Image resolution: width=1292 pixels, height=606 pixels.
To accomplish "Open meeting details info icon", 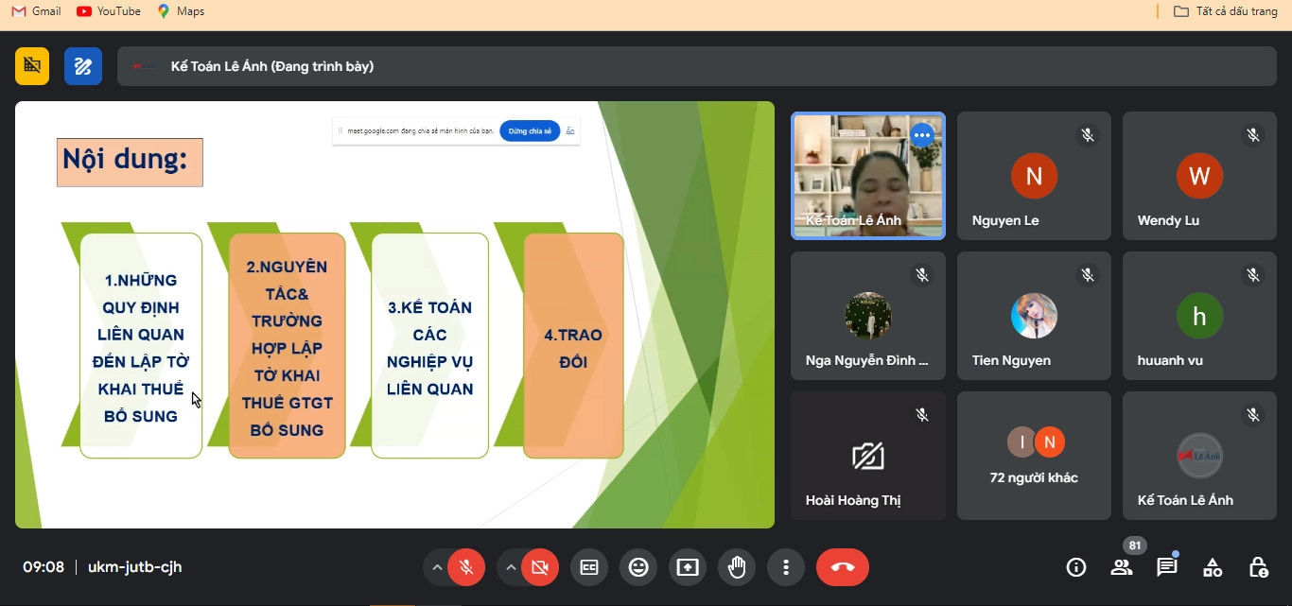I will 1075,567.
